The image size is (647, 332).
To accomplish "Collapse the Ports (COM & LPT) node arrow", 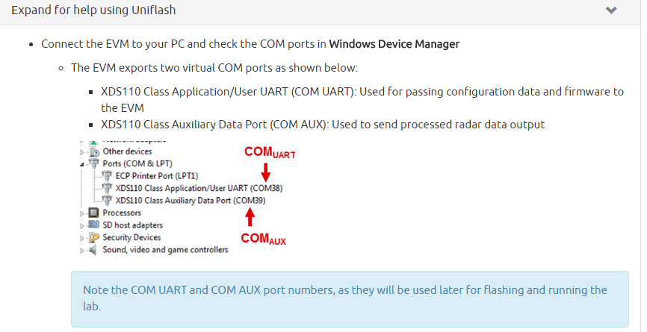I will [x=83, y=163].
